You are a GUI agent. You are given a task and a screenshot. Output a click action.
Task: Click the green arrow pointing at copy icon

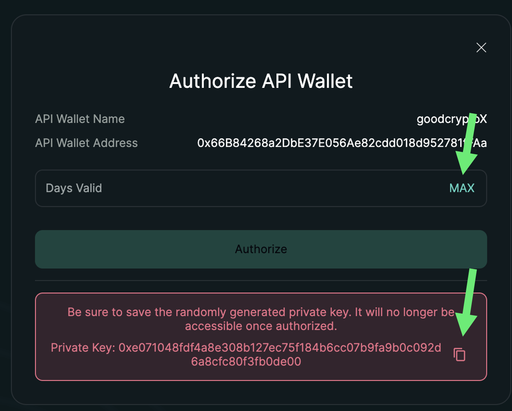click(x=467, y=302)
